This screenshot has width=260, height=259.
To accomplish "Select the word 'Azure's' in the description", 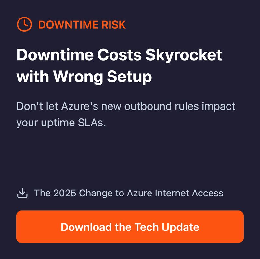I will (80, 106).
